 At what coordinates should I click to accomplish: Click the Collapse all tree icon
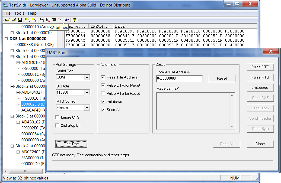[x=34, y=20]
